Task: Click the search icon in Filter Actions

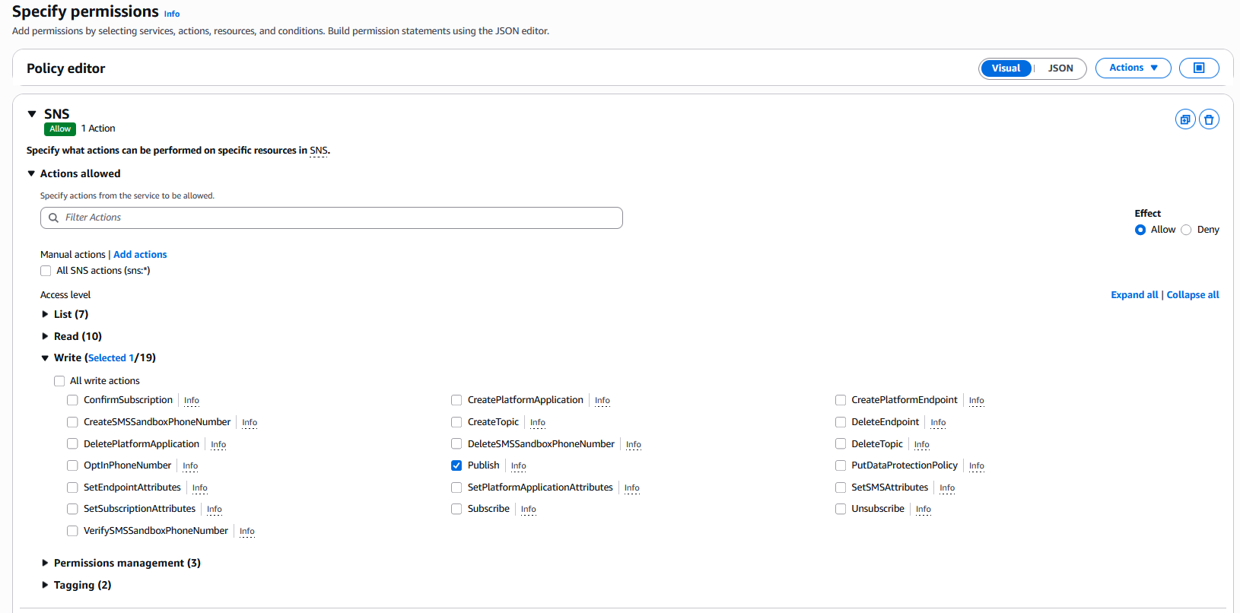Action: 53,218
